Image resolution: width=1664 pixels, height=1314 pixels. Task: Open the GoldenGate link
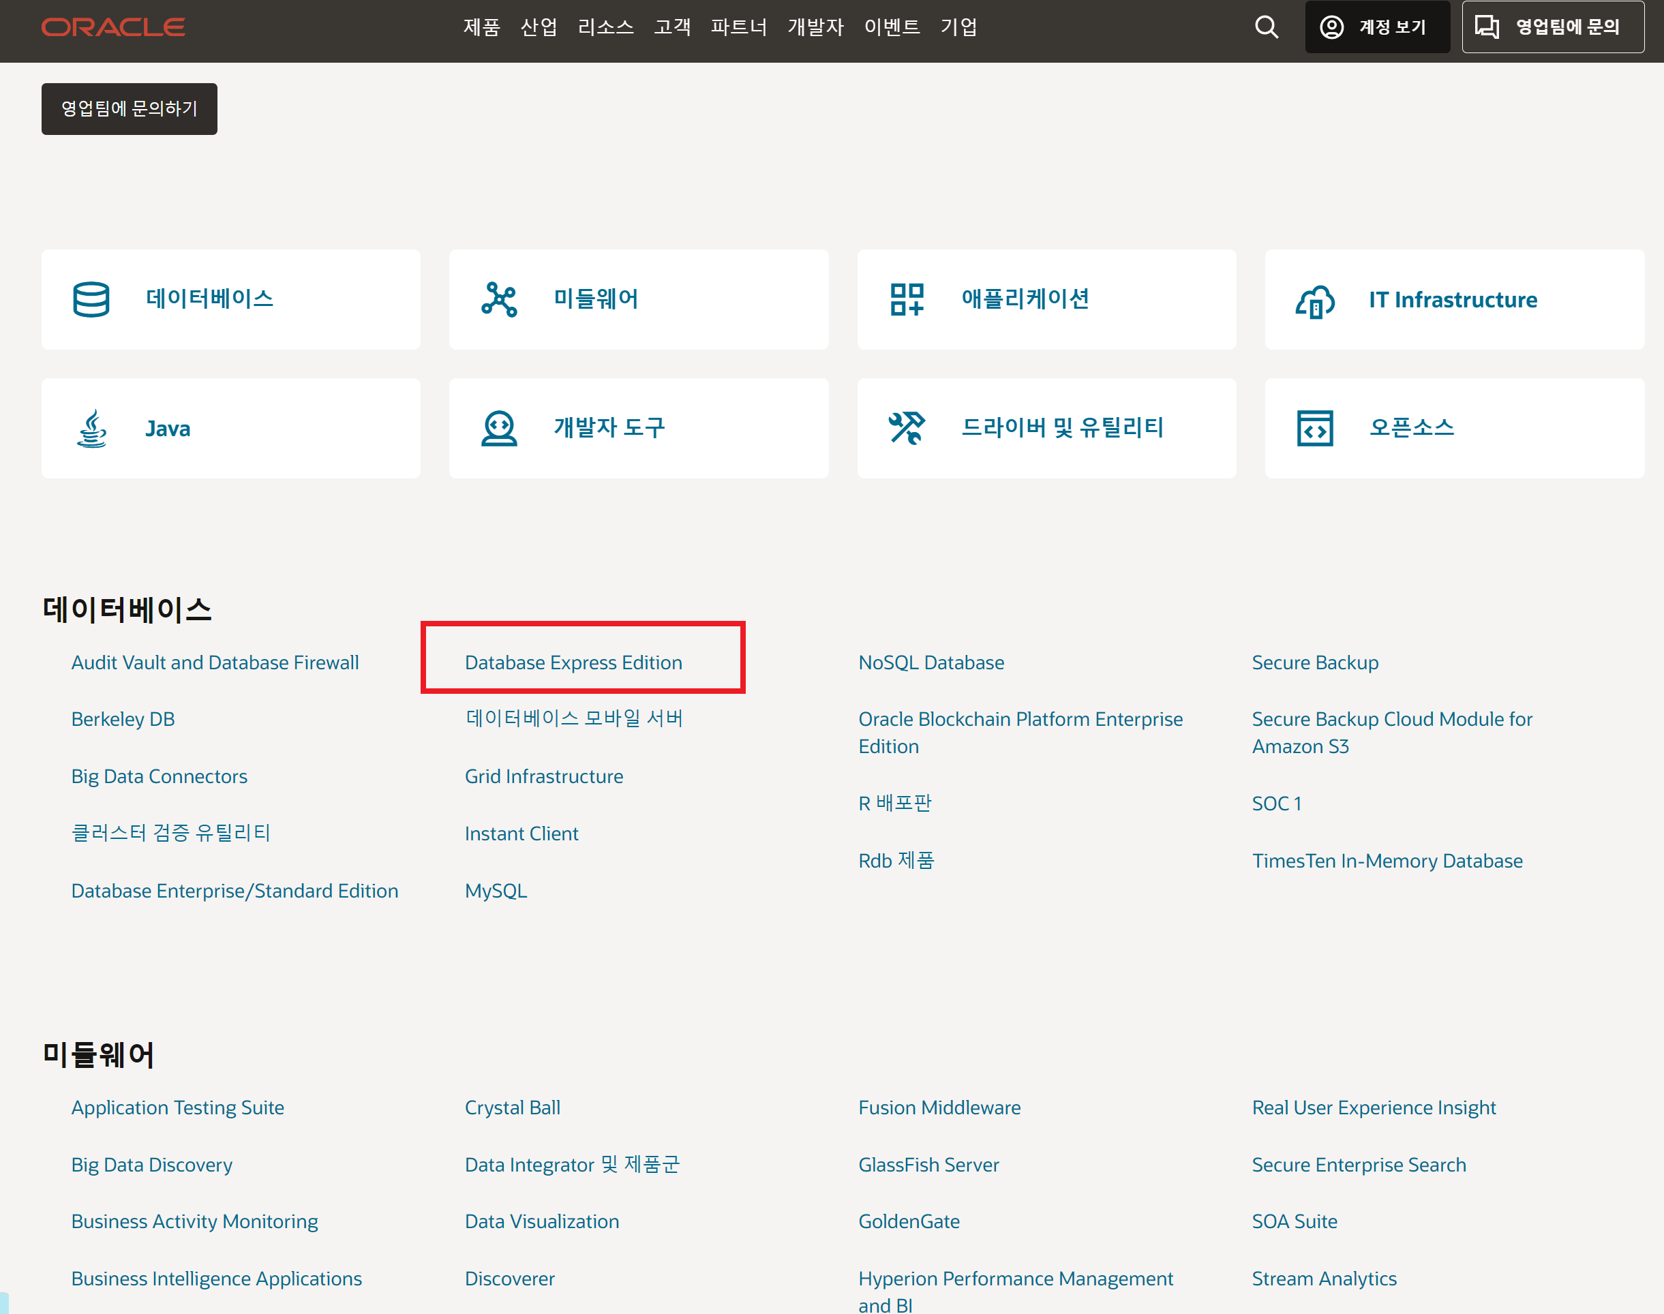[x=909, y=1222]
